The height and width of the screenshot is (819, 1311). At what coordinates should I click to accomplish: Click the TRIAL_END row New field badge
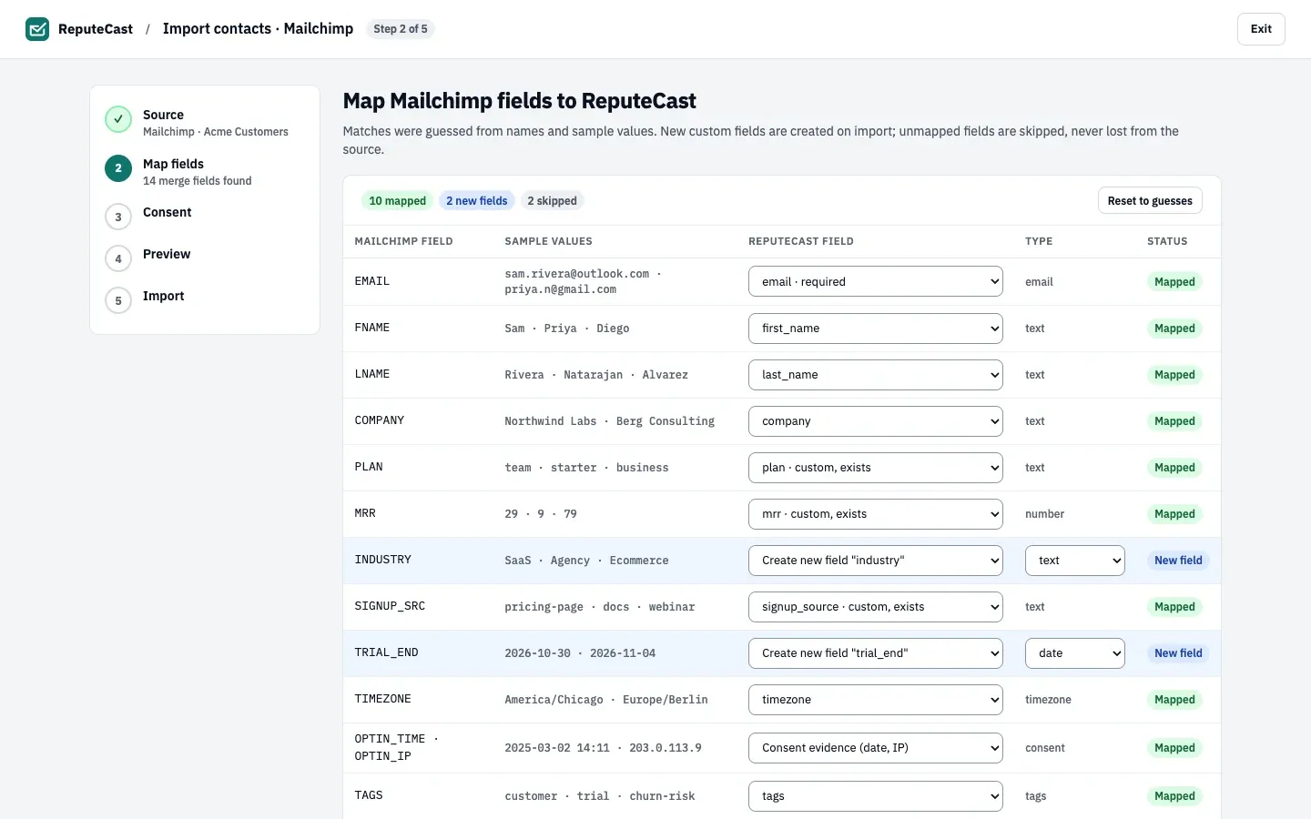pyautogui.click(x=1178, y=653)
